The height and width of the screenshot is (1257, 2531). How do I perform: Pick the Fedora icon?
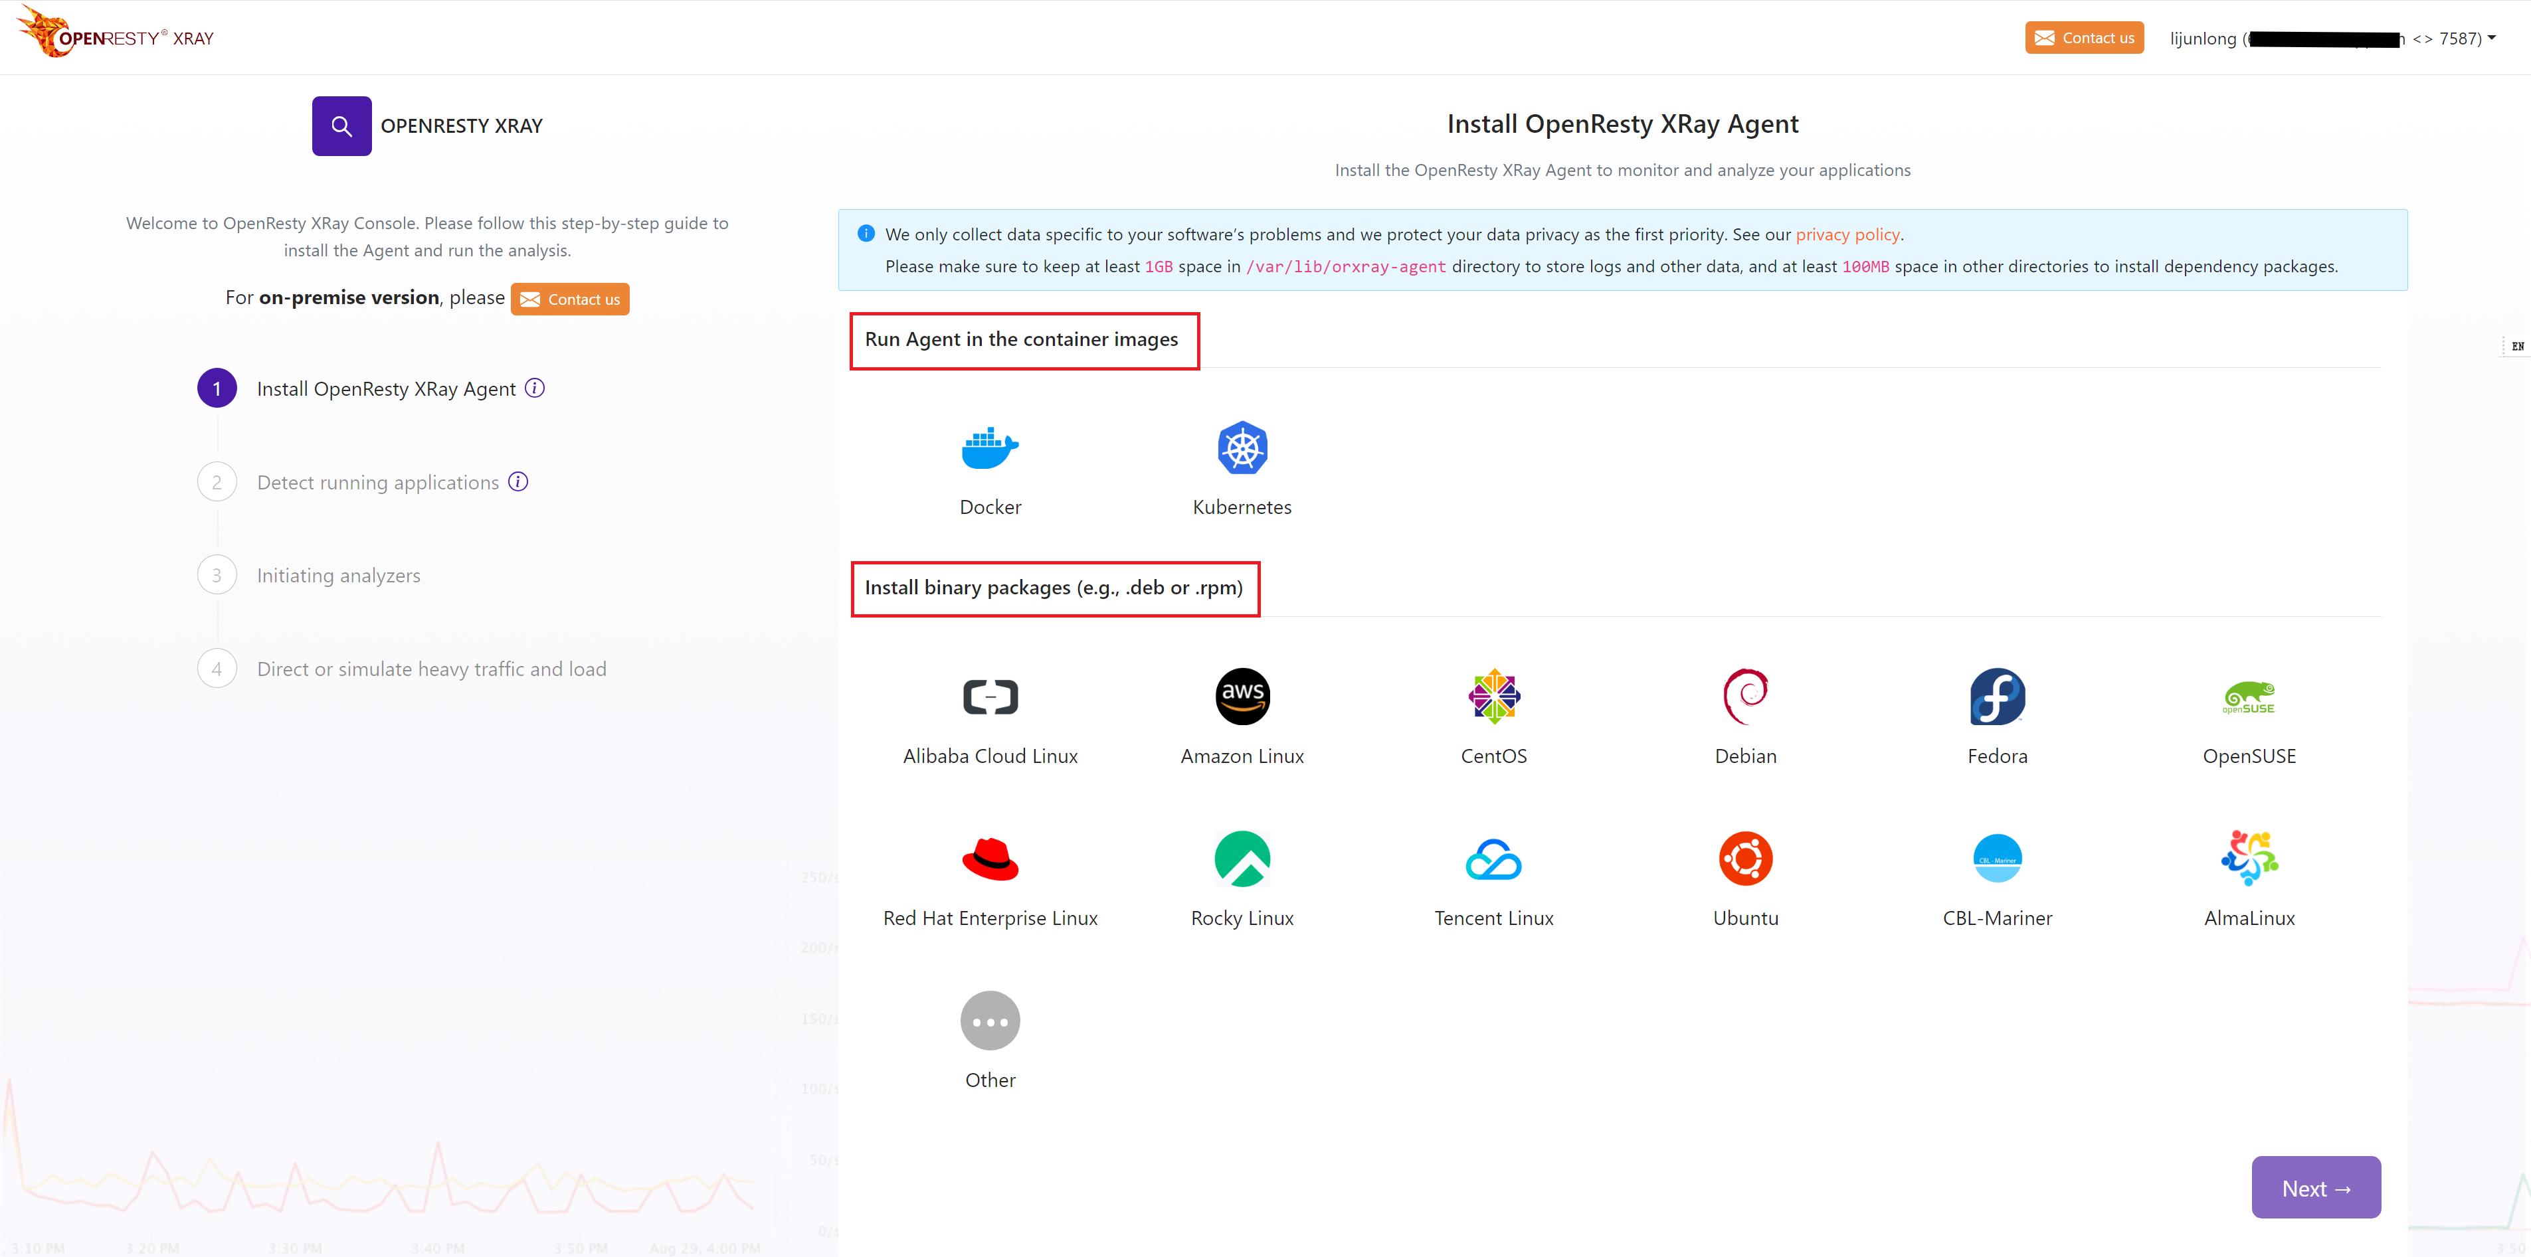point(1996,697)
